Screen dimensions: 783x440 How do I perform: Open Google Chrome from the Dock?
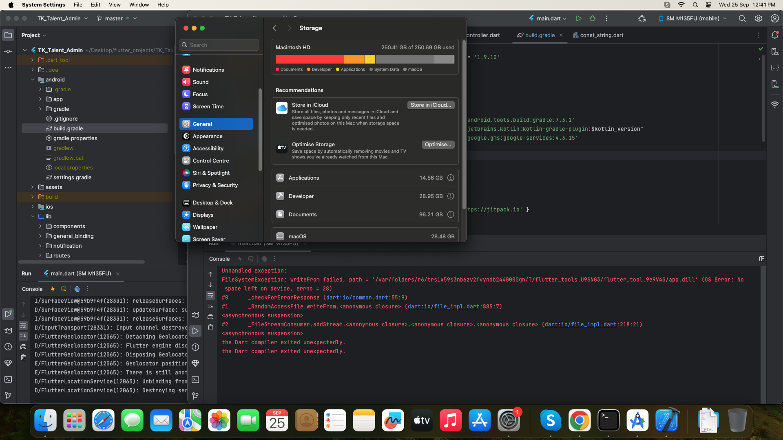click(580, 420)
